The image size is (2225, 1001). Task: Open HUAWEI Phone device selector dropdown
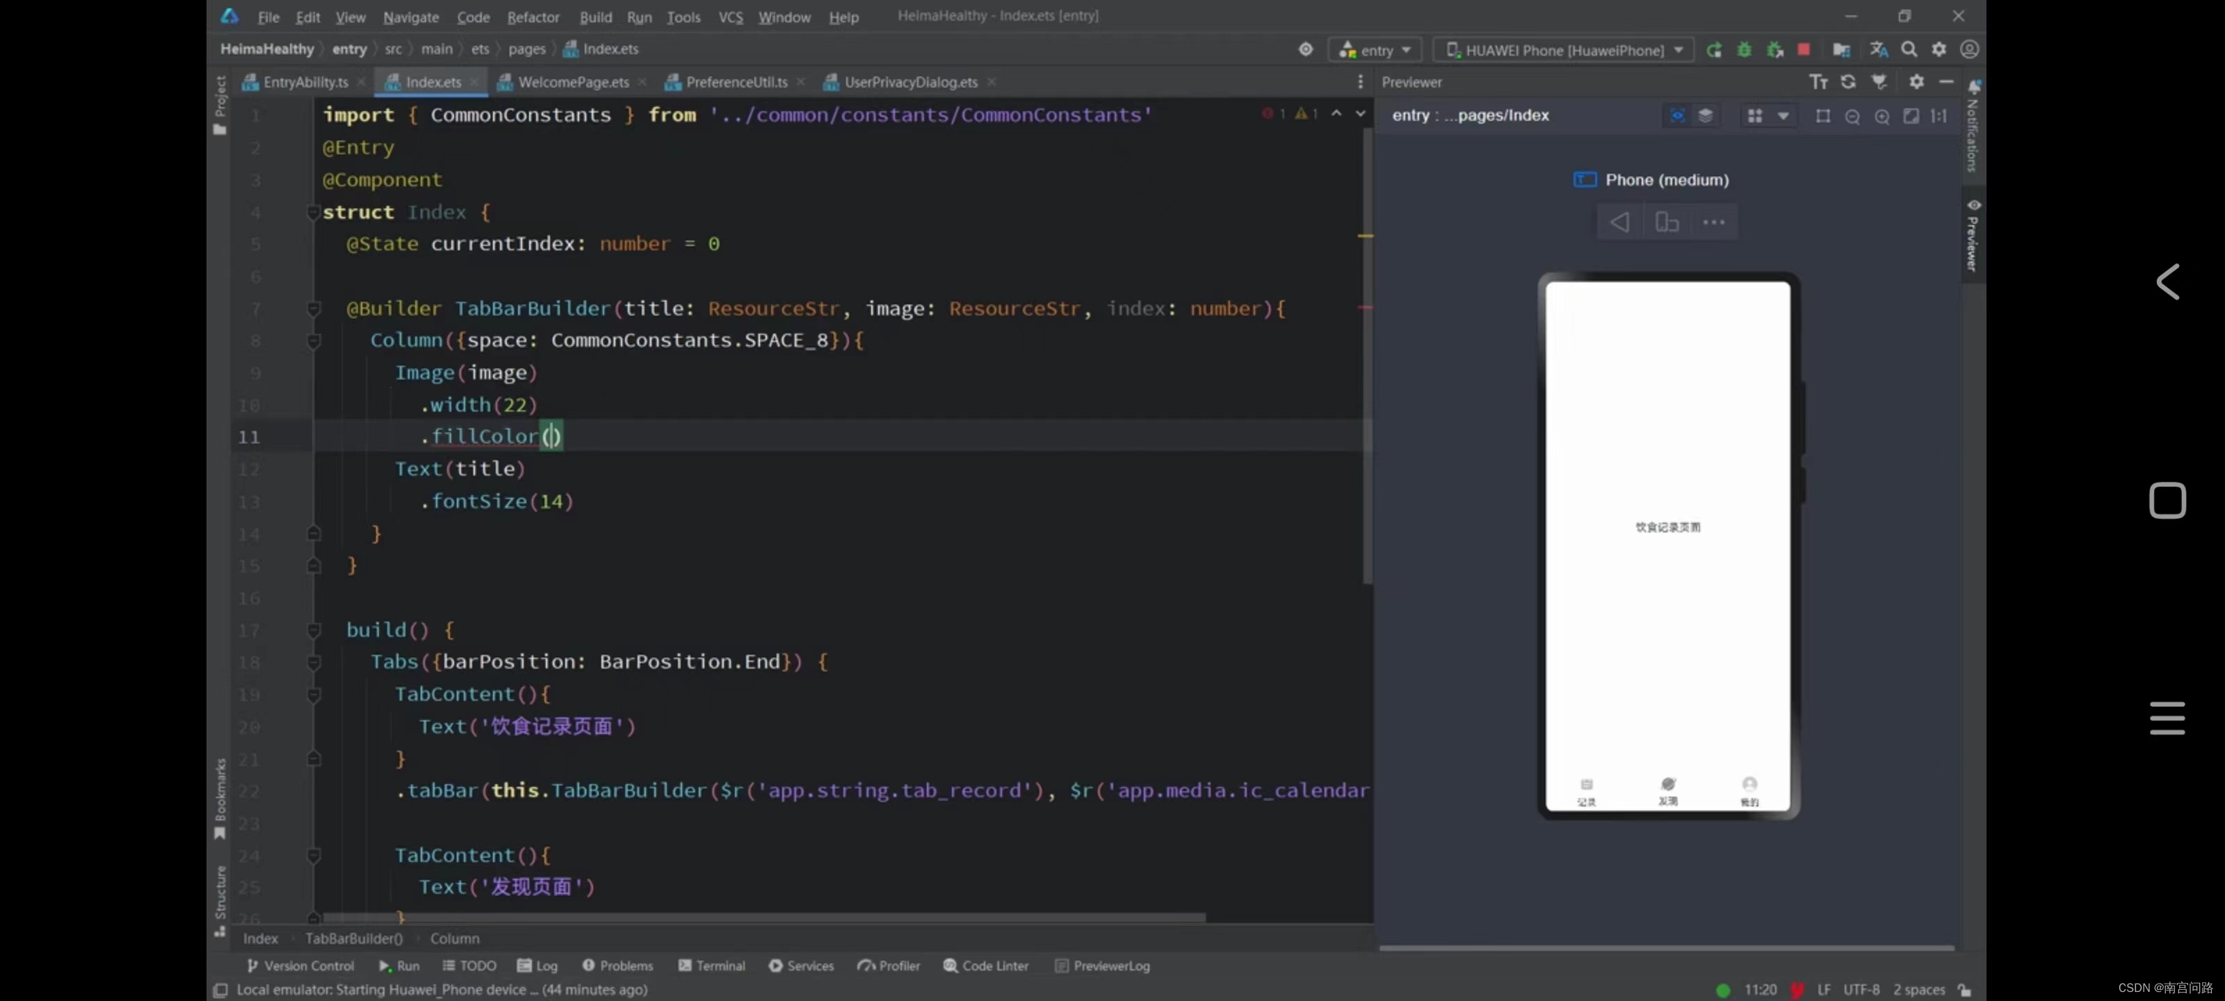(1563, 50)
